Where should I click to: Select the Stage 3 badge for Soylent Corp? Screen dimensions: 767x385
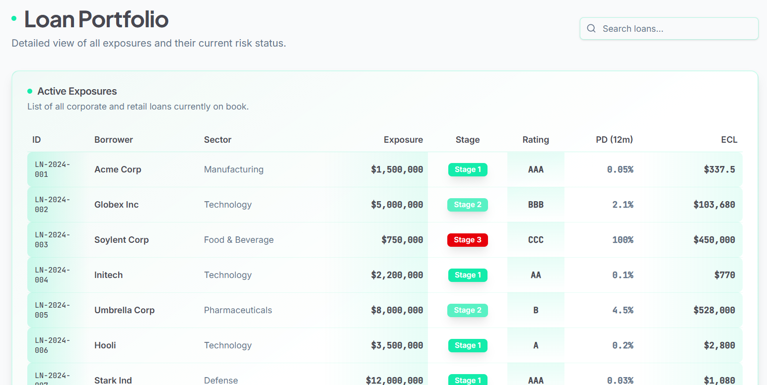468,240
